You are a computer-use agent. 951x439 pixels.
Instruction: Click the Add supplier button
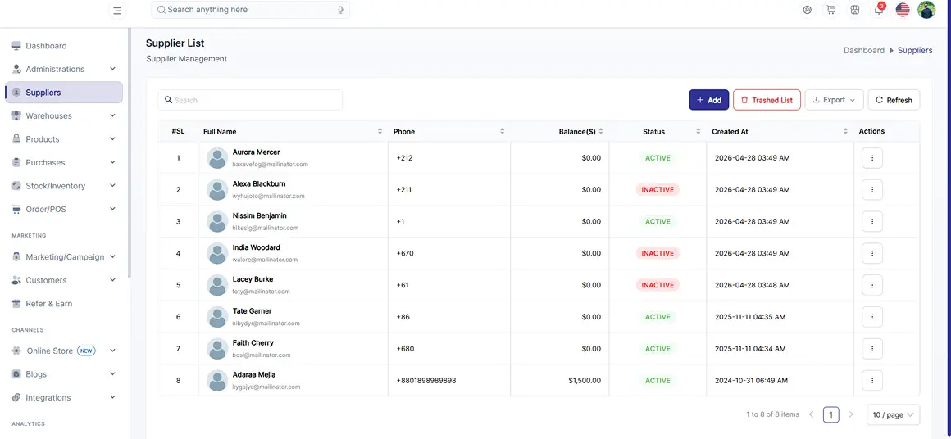[708, 100]
